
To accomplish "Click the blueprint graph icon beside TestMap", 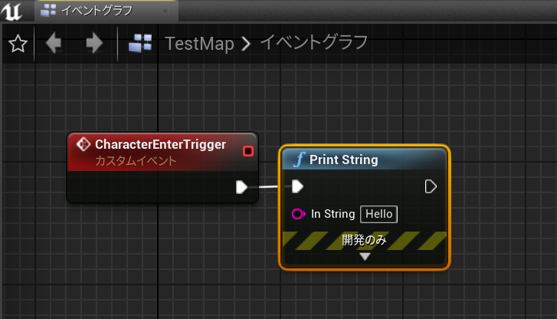I will pos(140,44).
